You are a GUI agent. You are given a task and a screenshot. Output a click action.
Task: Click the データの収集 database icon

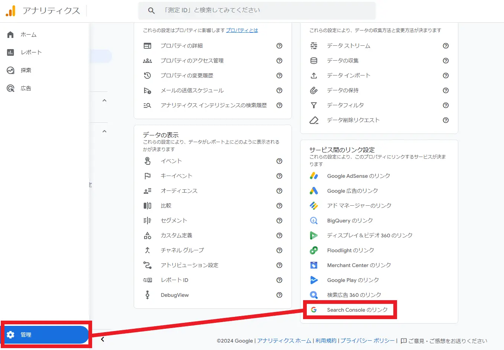[x=314, y=61]
